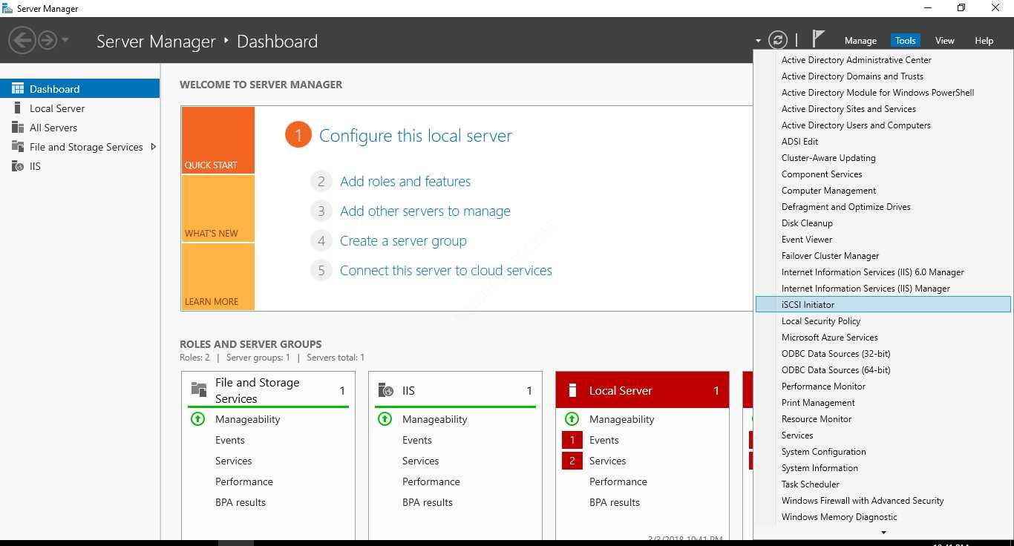Open Active Directory Module for Windows PowerShell
Viewport: 1014px width, 546px height.
(x=883, y=93)
